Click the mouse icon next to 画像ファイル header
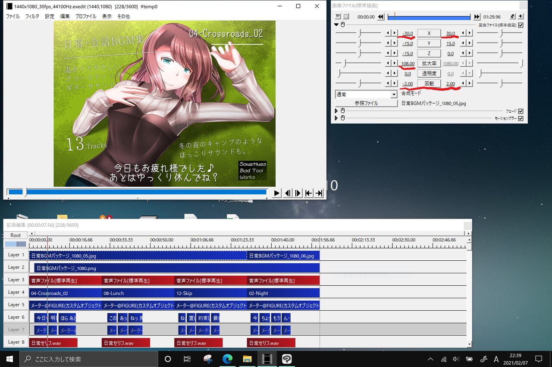552x367 pixels. click(x=342, y=25)
